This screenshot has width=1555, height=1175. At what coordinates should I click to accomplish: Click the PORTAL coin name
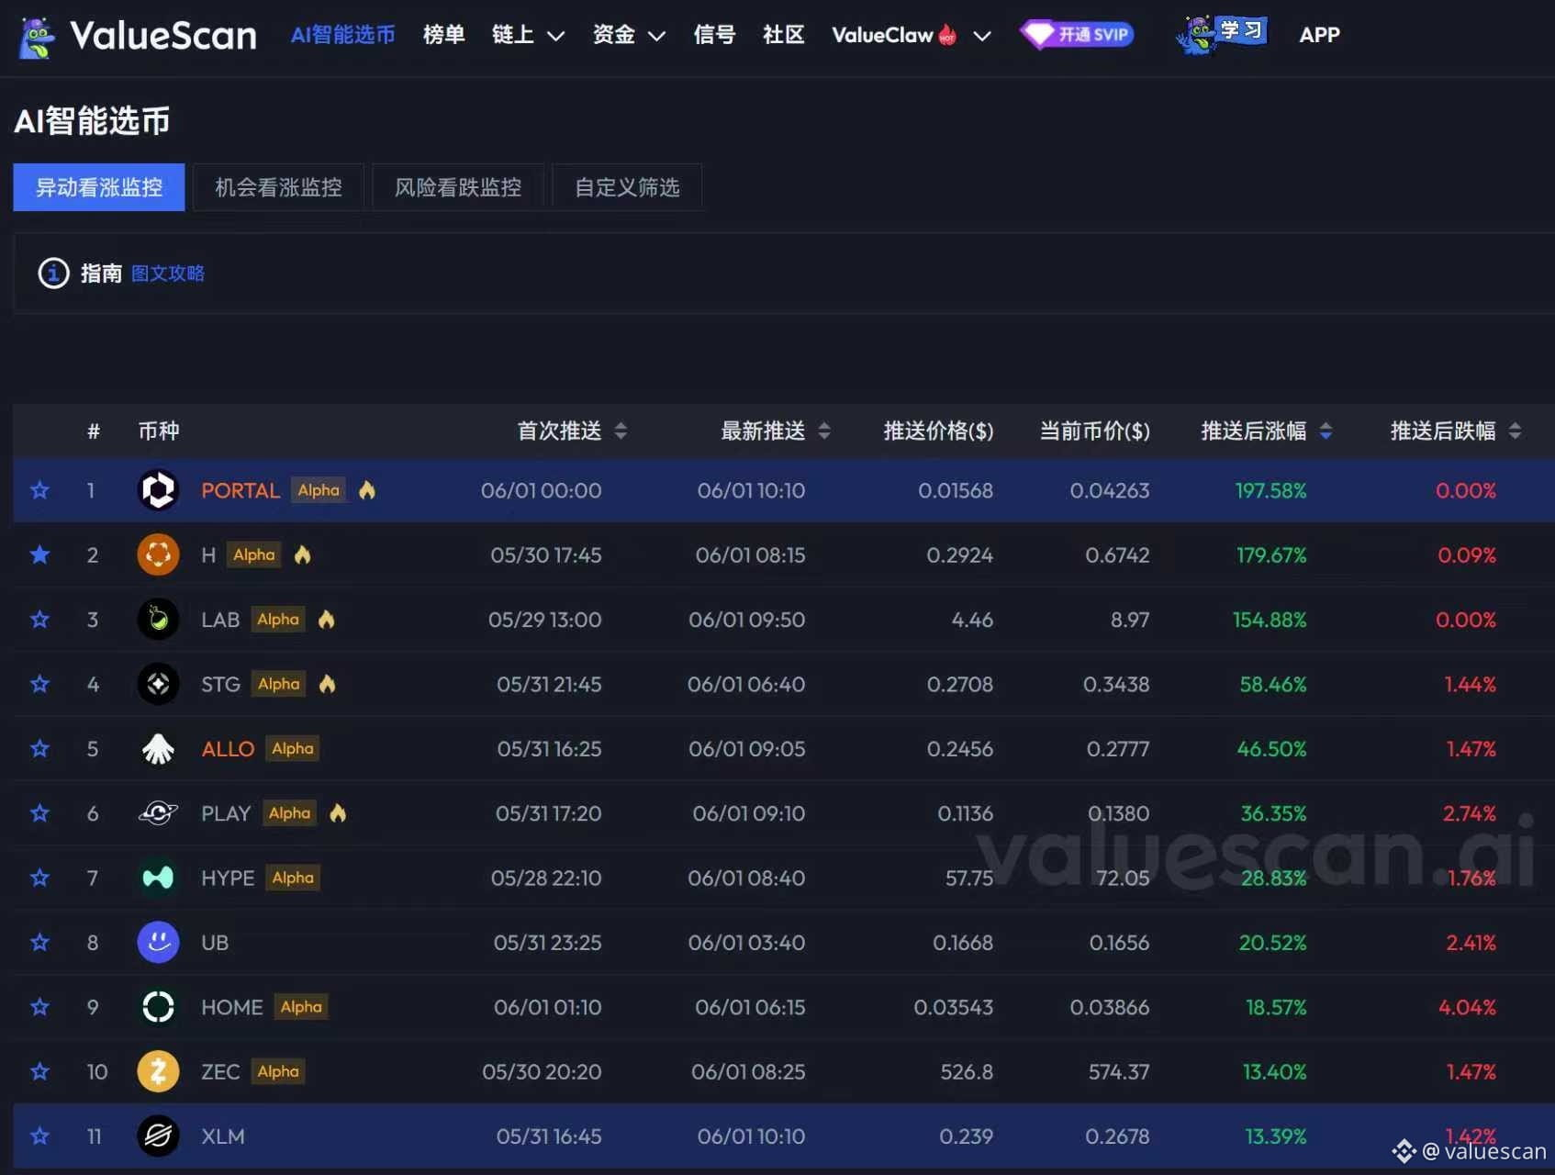[241, 490]
